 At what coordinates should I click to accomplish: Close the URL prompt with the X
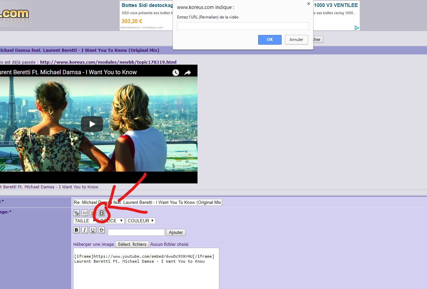point(309,4)
